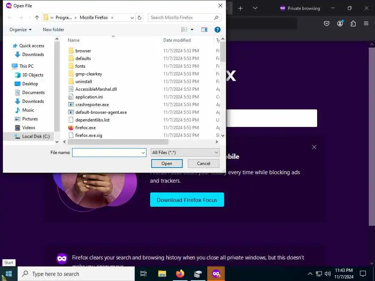Open Save to Pocket icon in Firefox
The width and height of the screenshot is (375, 281).
click(x=327, y=23)
